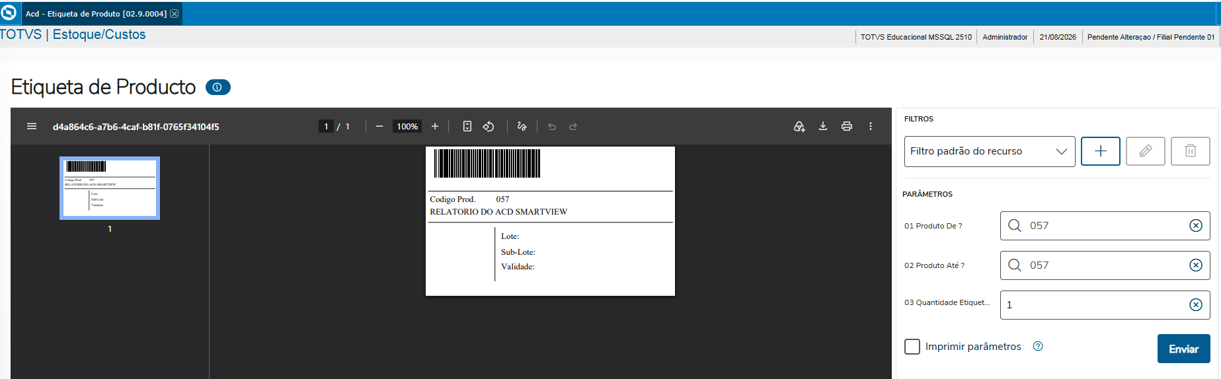Add a new filter with plus button
Viewport: 1221px width, 379px height.
[1101, 151]
